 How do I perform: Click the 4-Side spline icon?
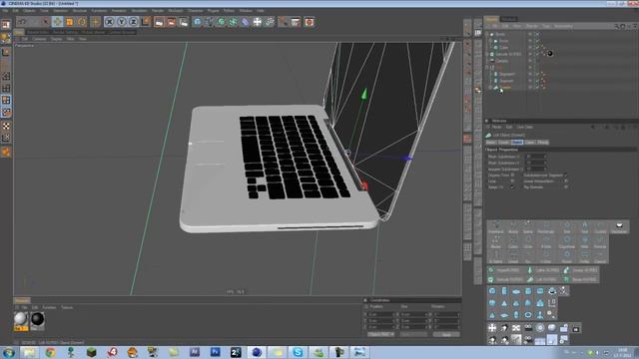(x=546, y=241)
